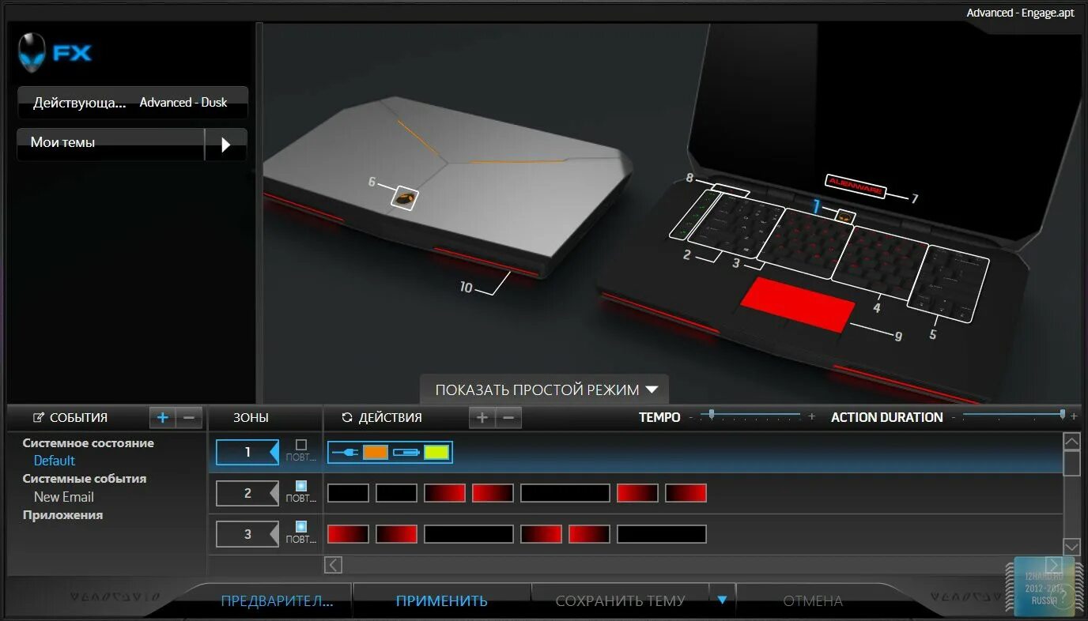Click the СОХРАНИТЬ ТЕМУ button
The height and width of the screenshot is (621, 1088).
[621, 600]
